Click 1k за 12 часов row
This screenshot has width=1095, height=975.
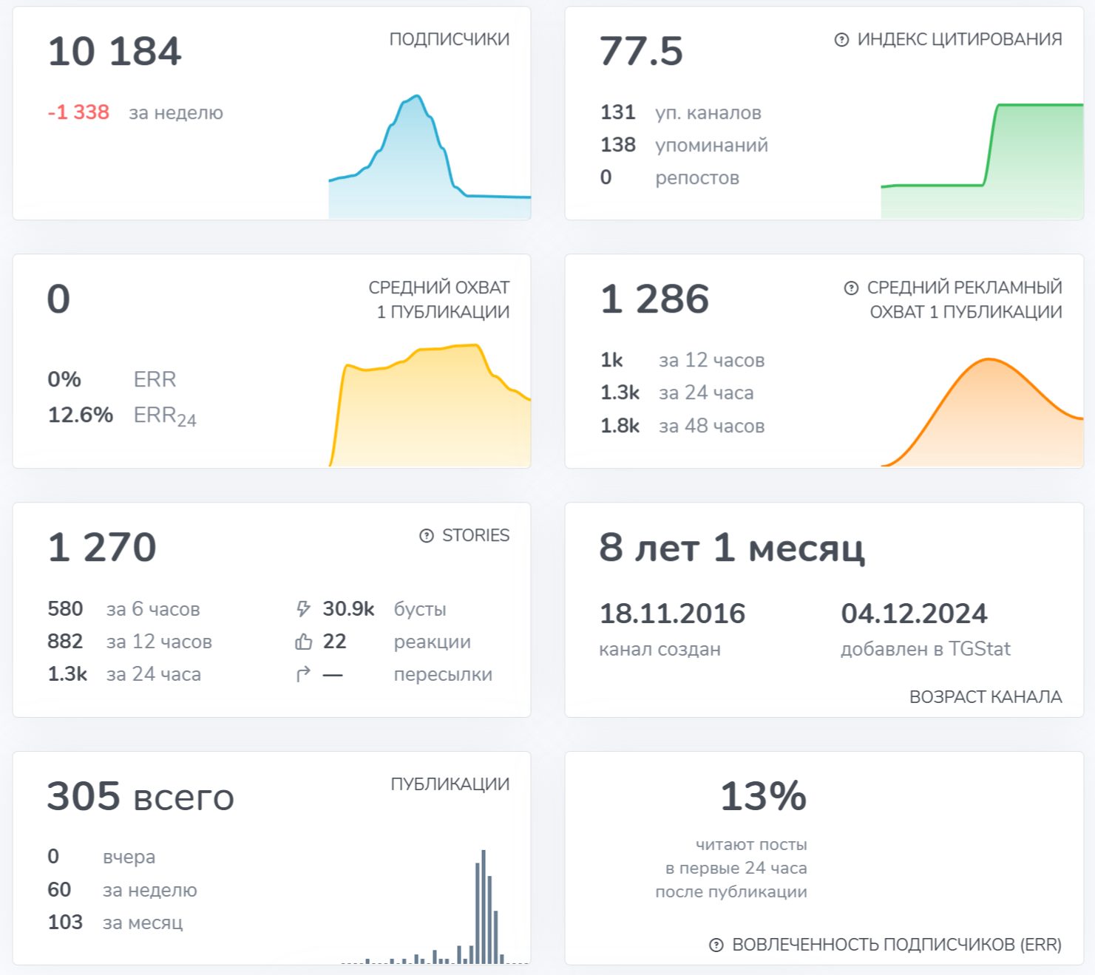point(682,360)
